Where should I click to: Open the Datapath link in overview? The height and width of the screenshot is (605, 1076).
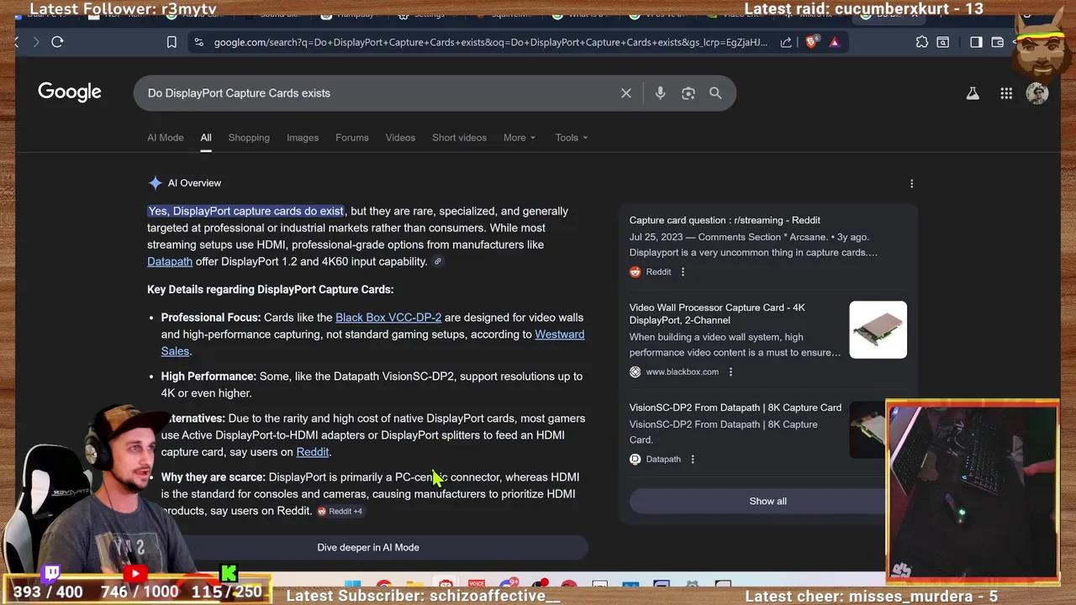(170, 261)
